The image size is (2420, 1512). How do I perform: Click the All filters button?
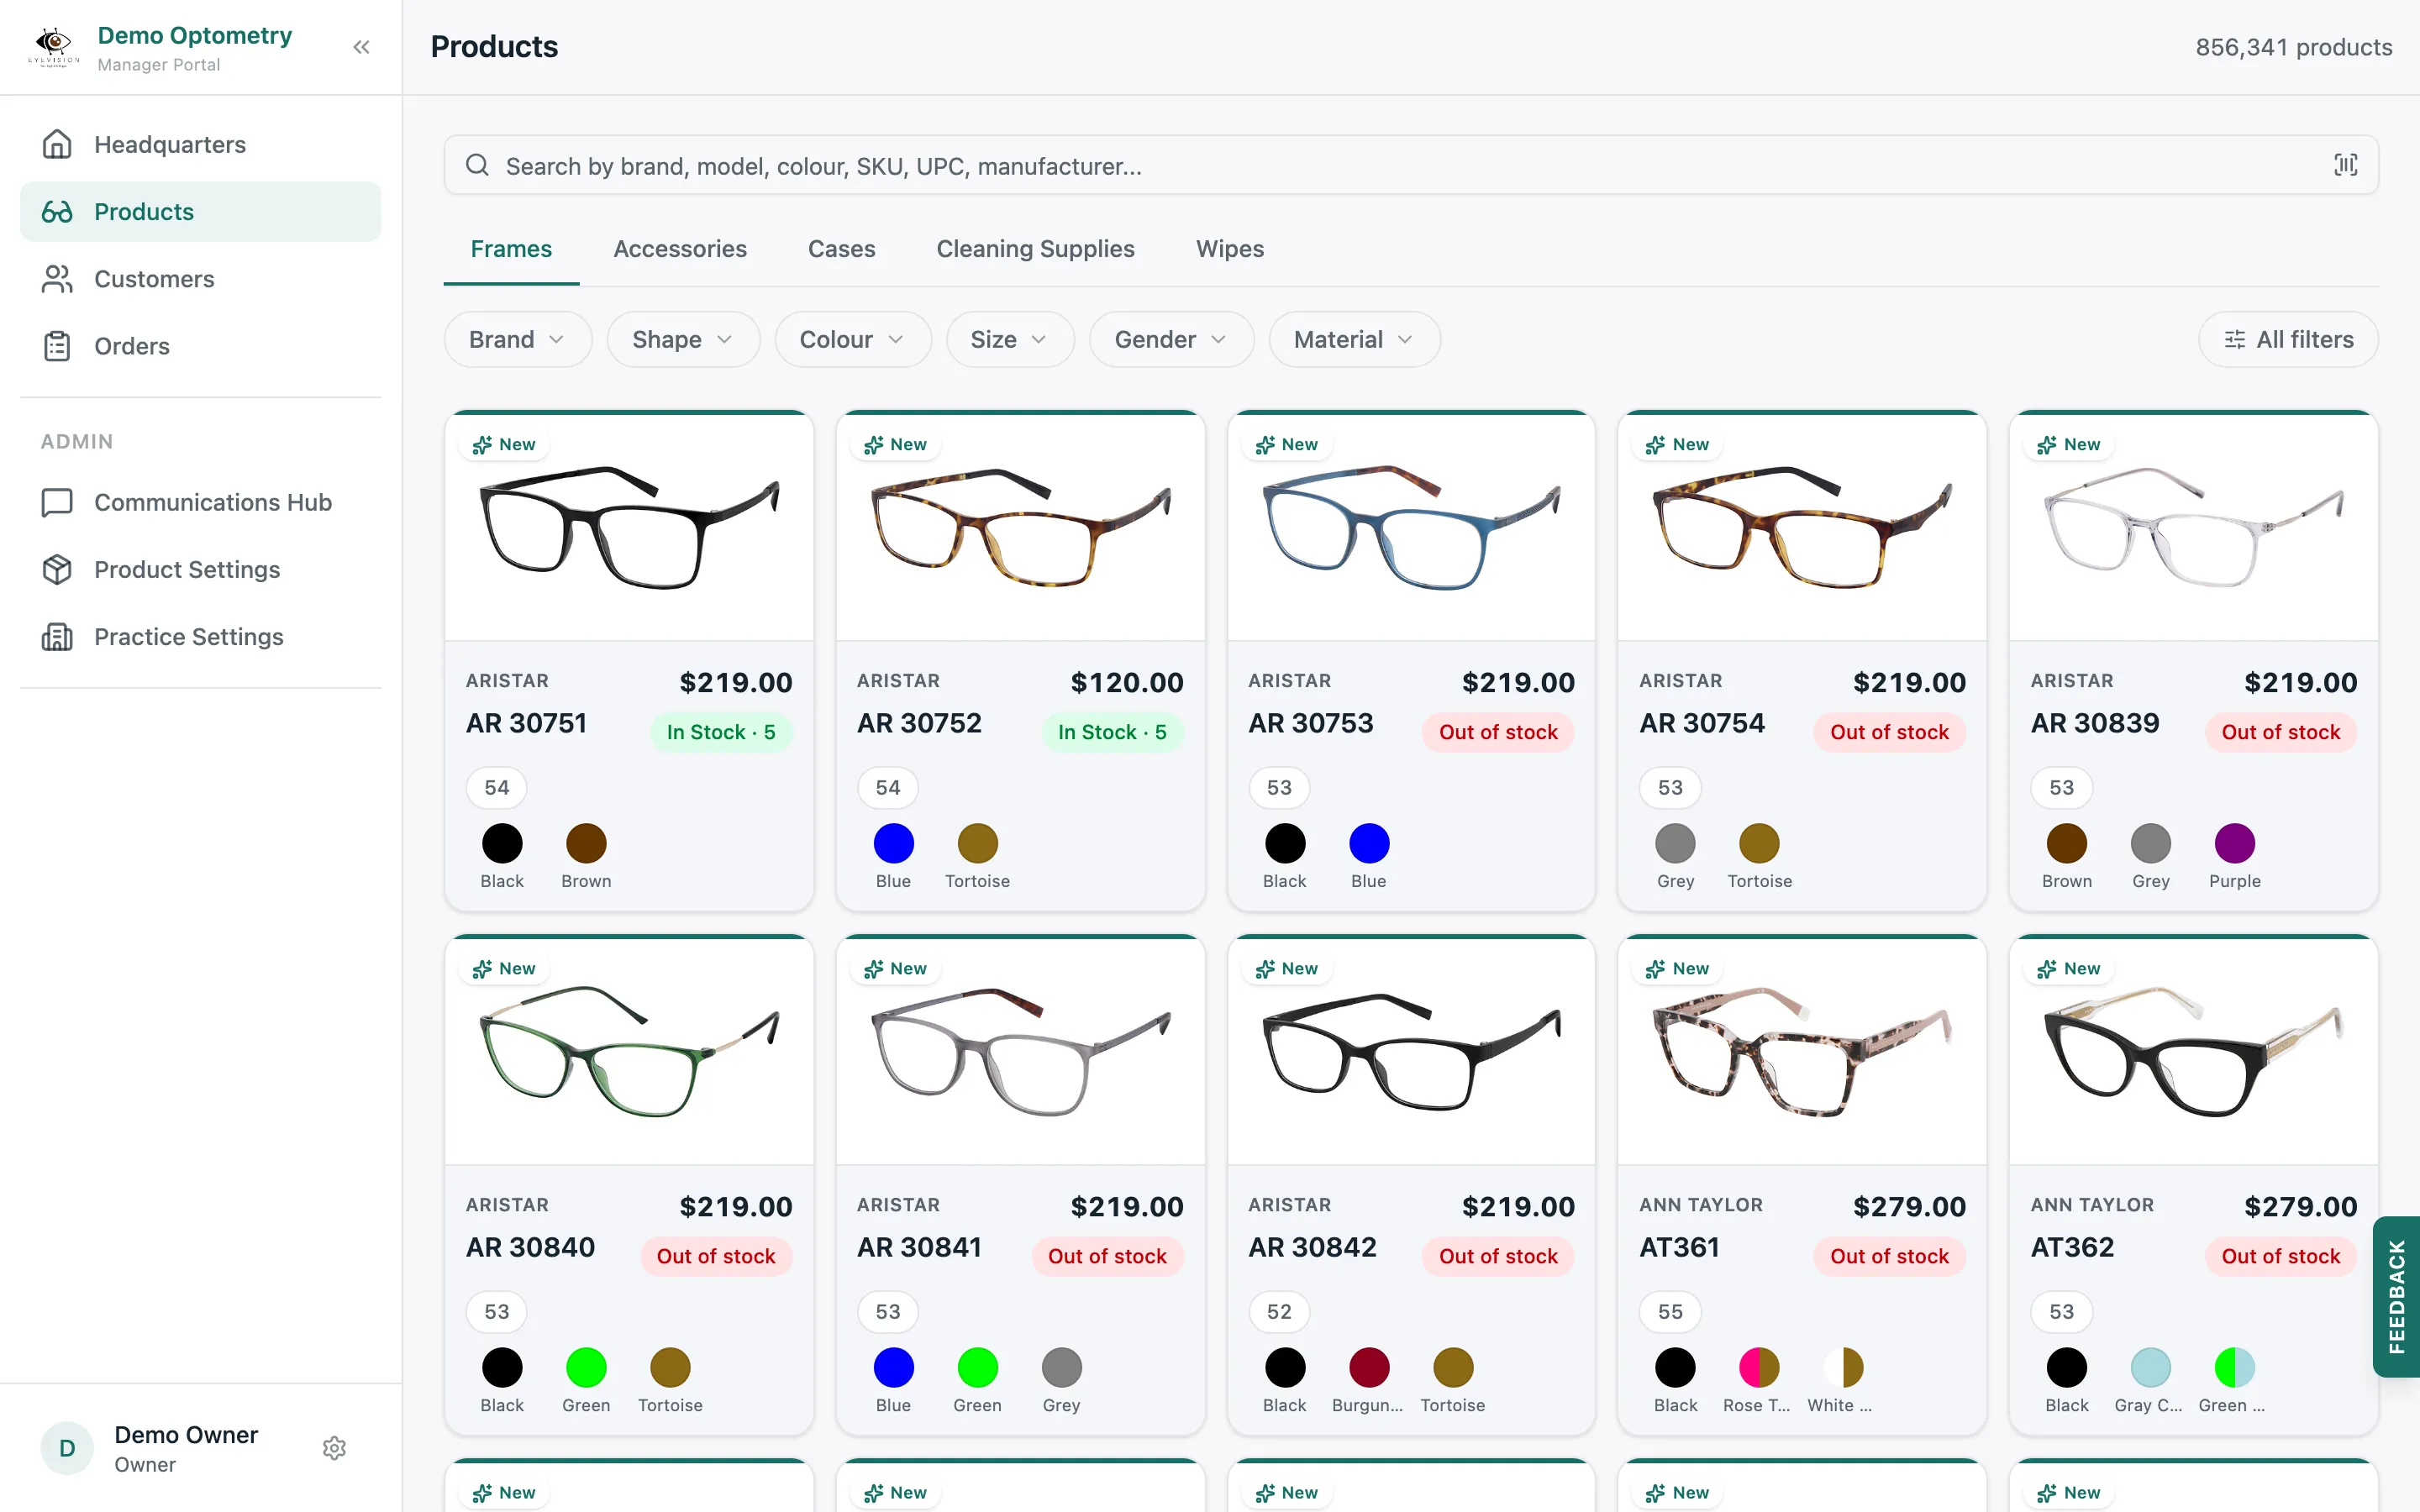pyautogui.click(x=2288, y=340)
